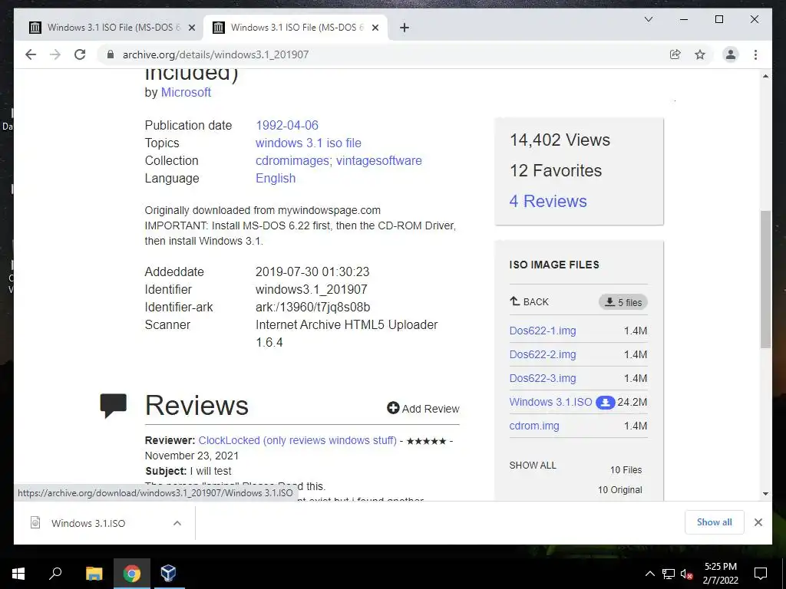Click Show all downloads
Image resolution: width=786 pixels, height=589 pixels.
point(715,522)
